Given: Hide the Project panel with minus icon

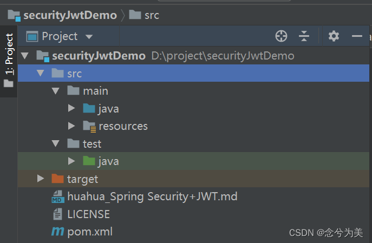Looking at the screenshot, I should tap(357, 36).
